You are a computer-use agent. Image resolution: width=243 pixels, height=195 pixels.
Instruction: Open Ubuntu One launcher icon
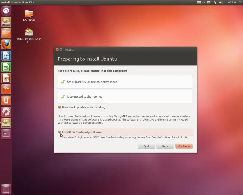(x=6, y=101)
